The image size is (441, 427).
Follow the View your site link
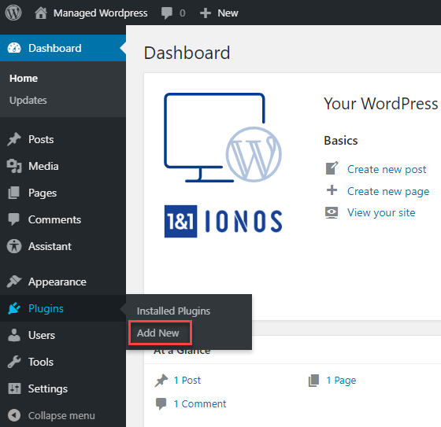coord(381,213)
